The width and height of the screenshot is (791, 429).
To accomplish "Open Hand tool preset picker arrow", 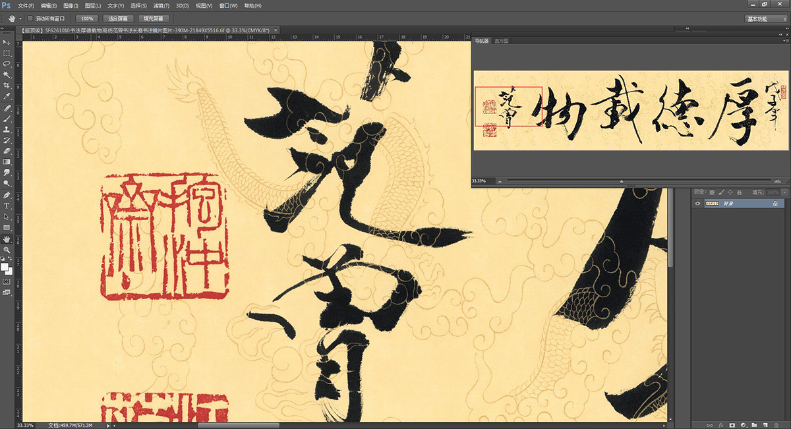I will 20,18.
